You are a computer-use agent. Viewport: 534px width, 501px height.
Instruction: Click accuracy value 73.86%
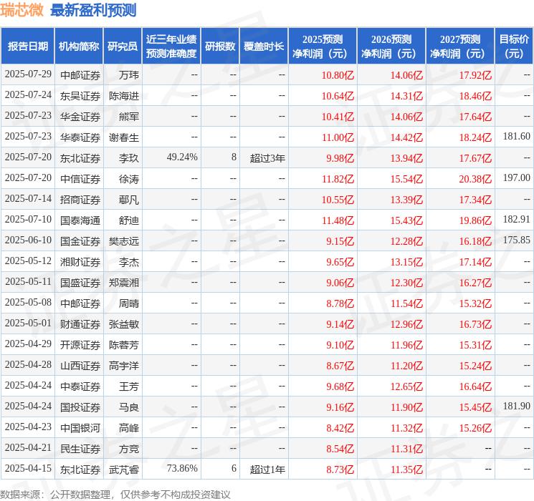tap(182, 468)
